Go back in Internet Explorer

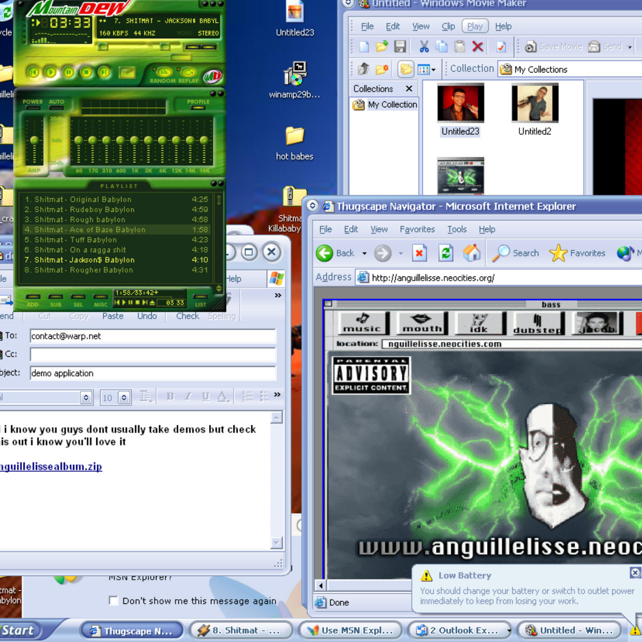pyautogui.click(x=335, y=253)
